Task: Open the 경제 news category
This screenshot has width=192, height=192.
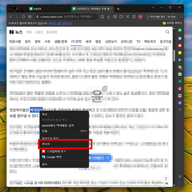Action: 38,42
